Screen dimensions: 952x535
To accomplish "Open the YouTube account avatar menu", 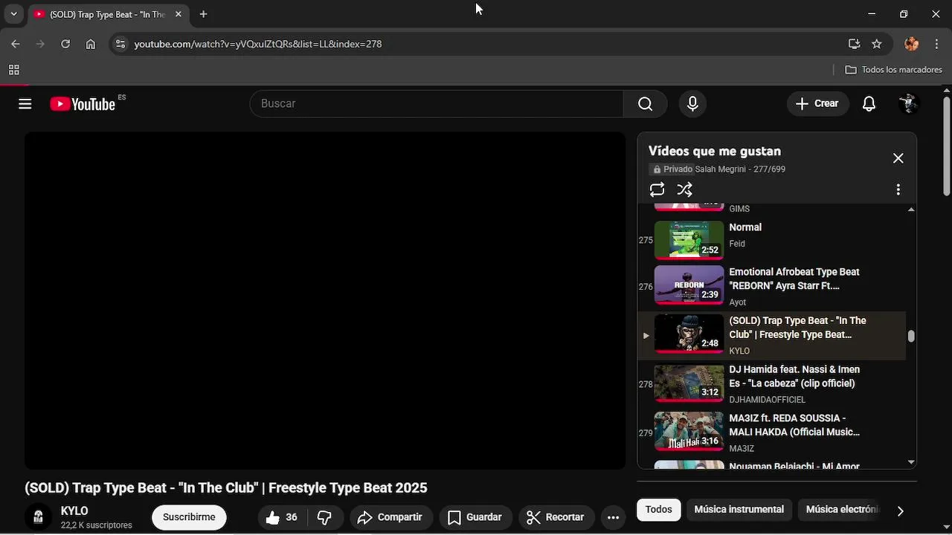I will tap(908, 104).
